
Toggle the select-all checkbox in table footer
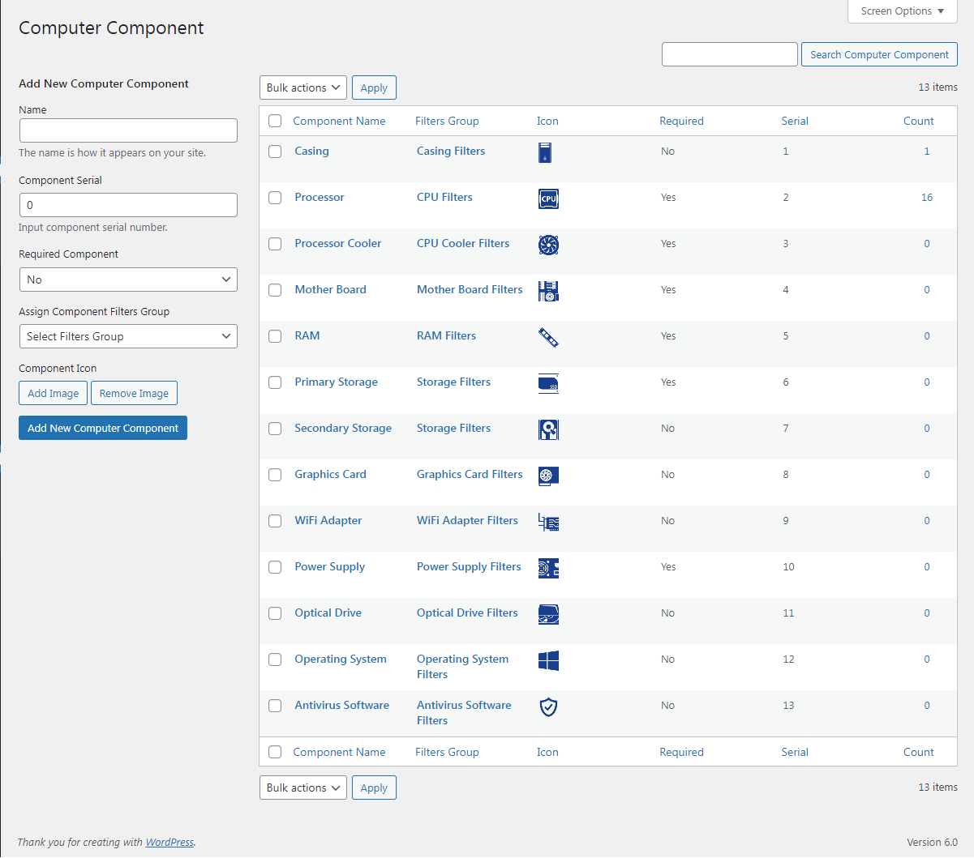275,752
